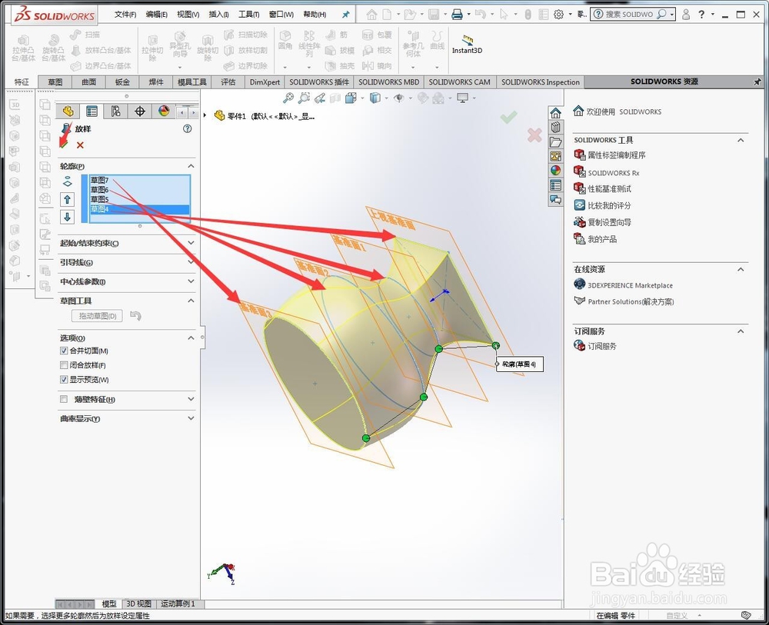
Task: Open the 编辑(E) menu
Action: point(156,14)
